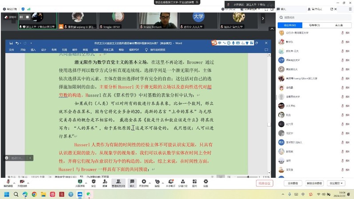Open Manage Members (60) panel
354x199 pixels.
pos(118,183)
